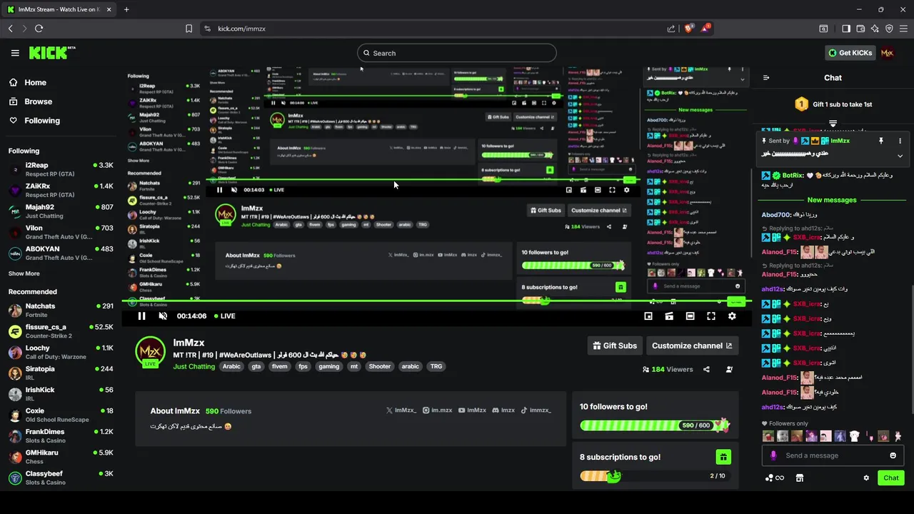Click the ImMzx channel avatar
914x514 pixels.
click(x=150, y=351)
